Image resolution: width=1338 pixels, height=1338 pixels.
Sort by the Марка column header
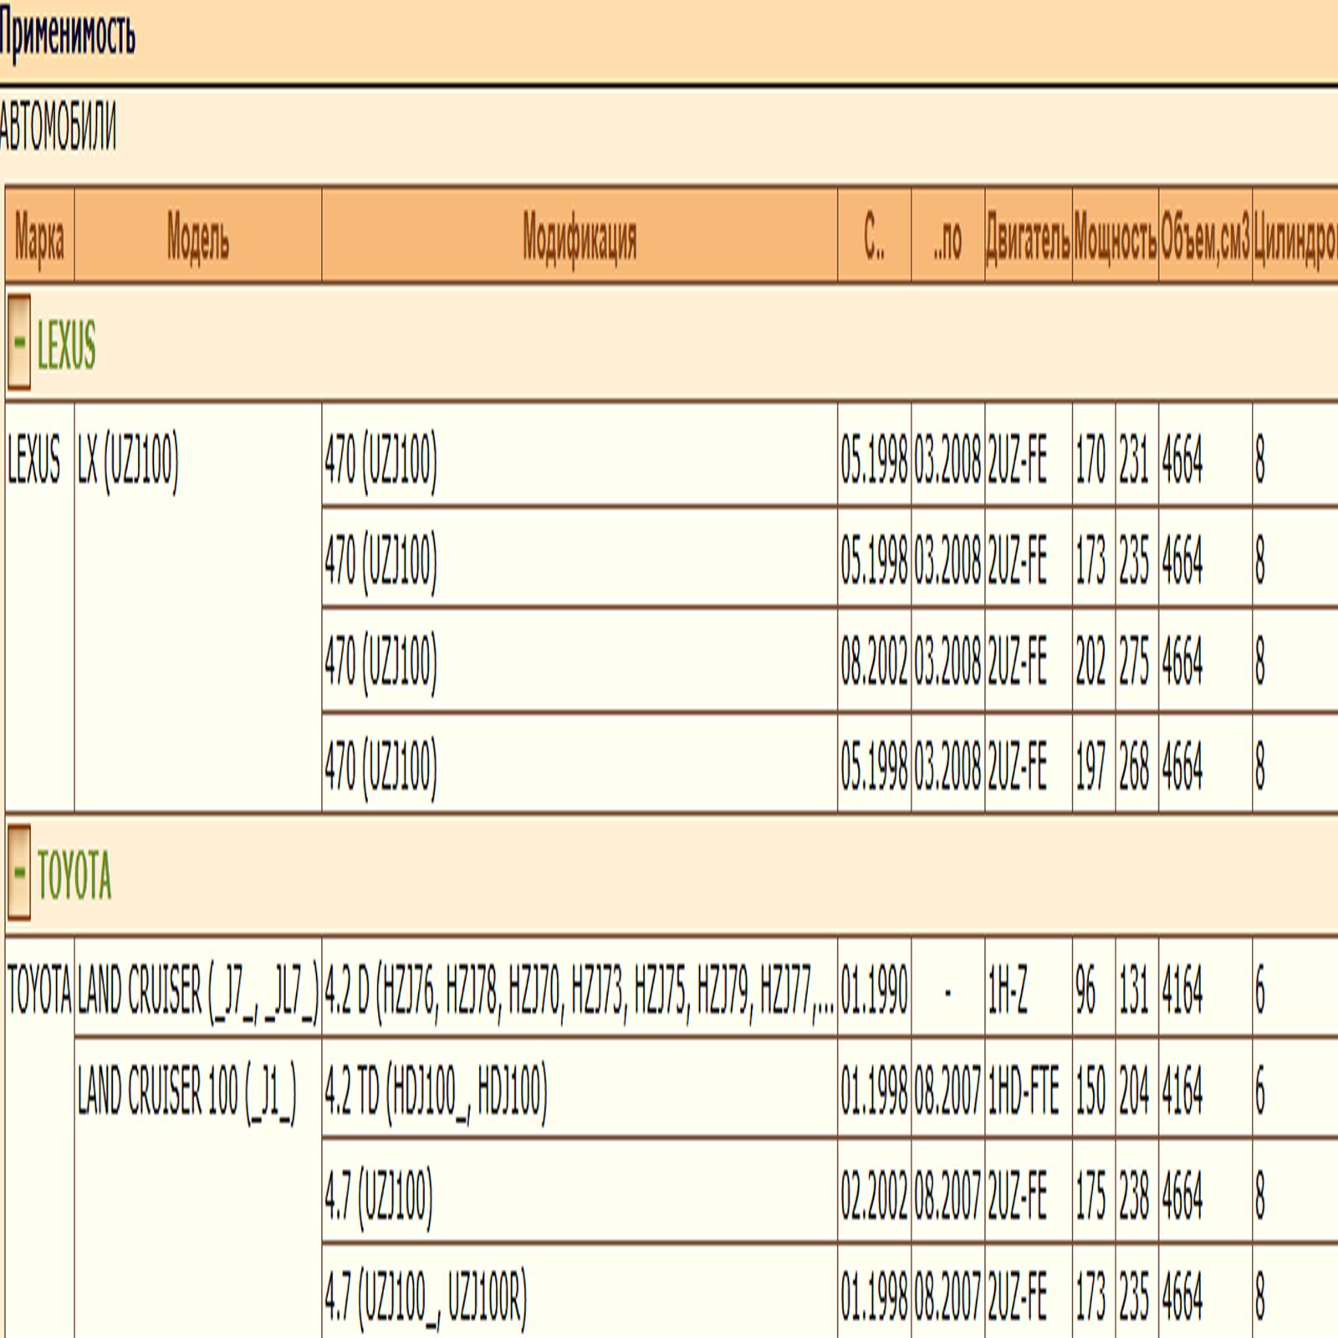coord(39,237)
